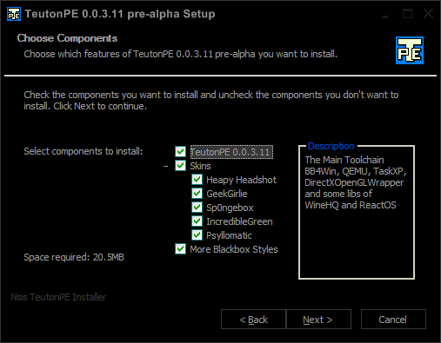441x343 pixels.
Task: Select the Psyllomatic label
Action: click(229, 235)
